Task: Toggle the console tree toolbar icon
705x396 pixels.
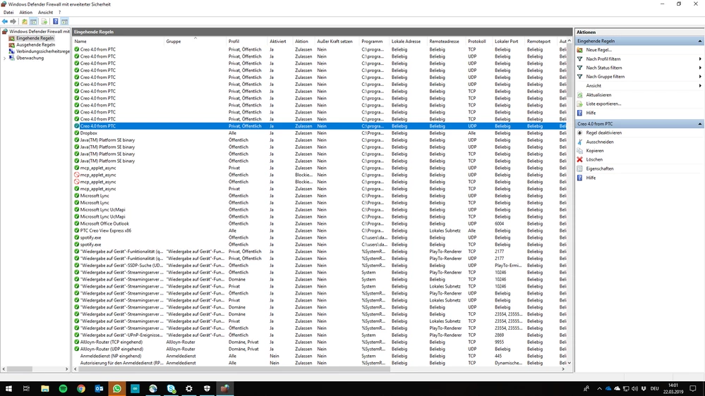Action: point(34,22)
